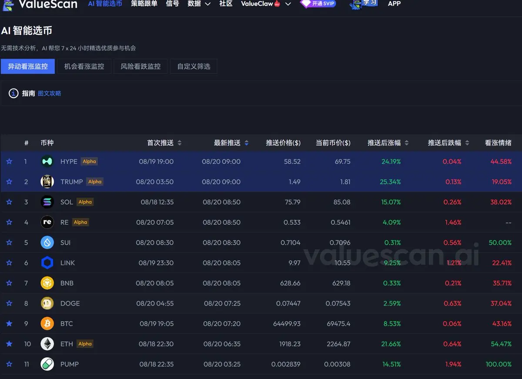522x379 pixels.
Task: Select the 异动看涨监控 tab
Action: click(28, 66)
